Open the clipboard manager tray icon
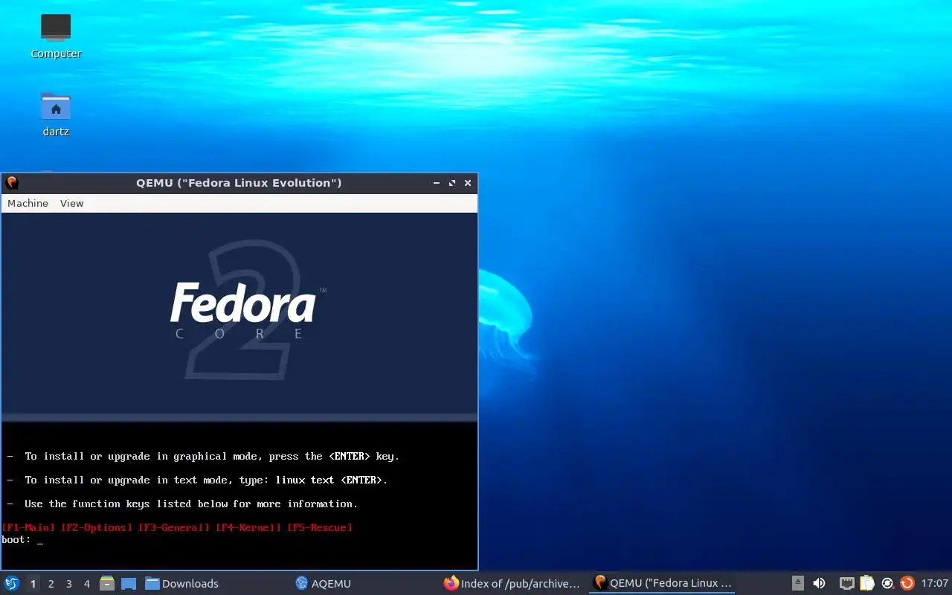 [x=867, y=583]
